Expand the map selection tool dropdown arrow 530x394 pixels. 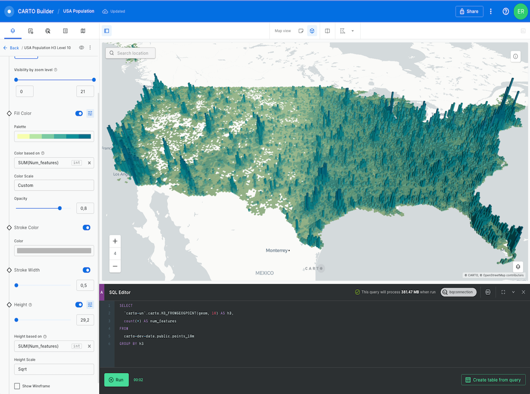click(x=352, y=31)
